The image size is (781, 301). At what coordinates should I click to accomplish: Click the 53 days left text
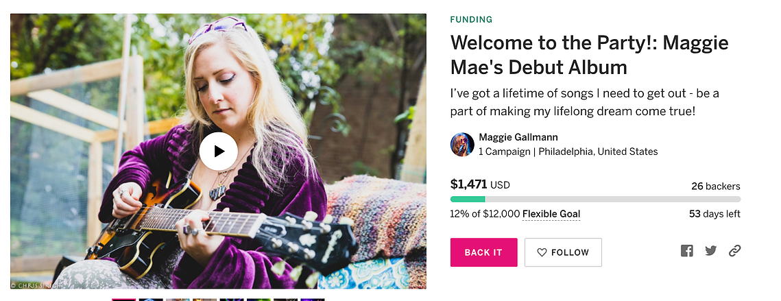pos(714,215)
